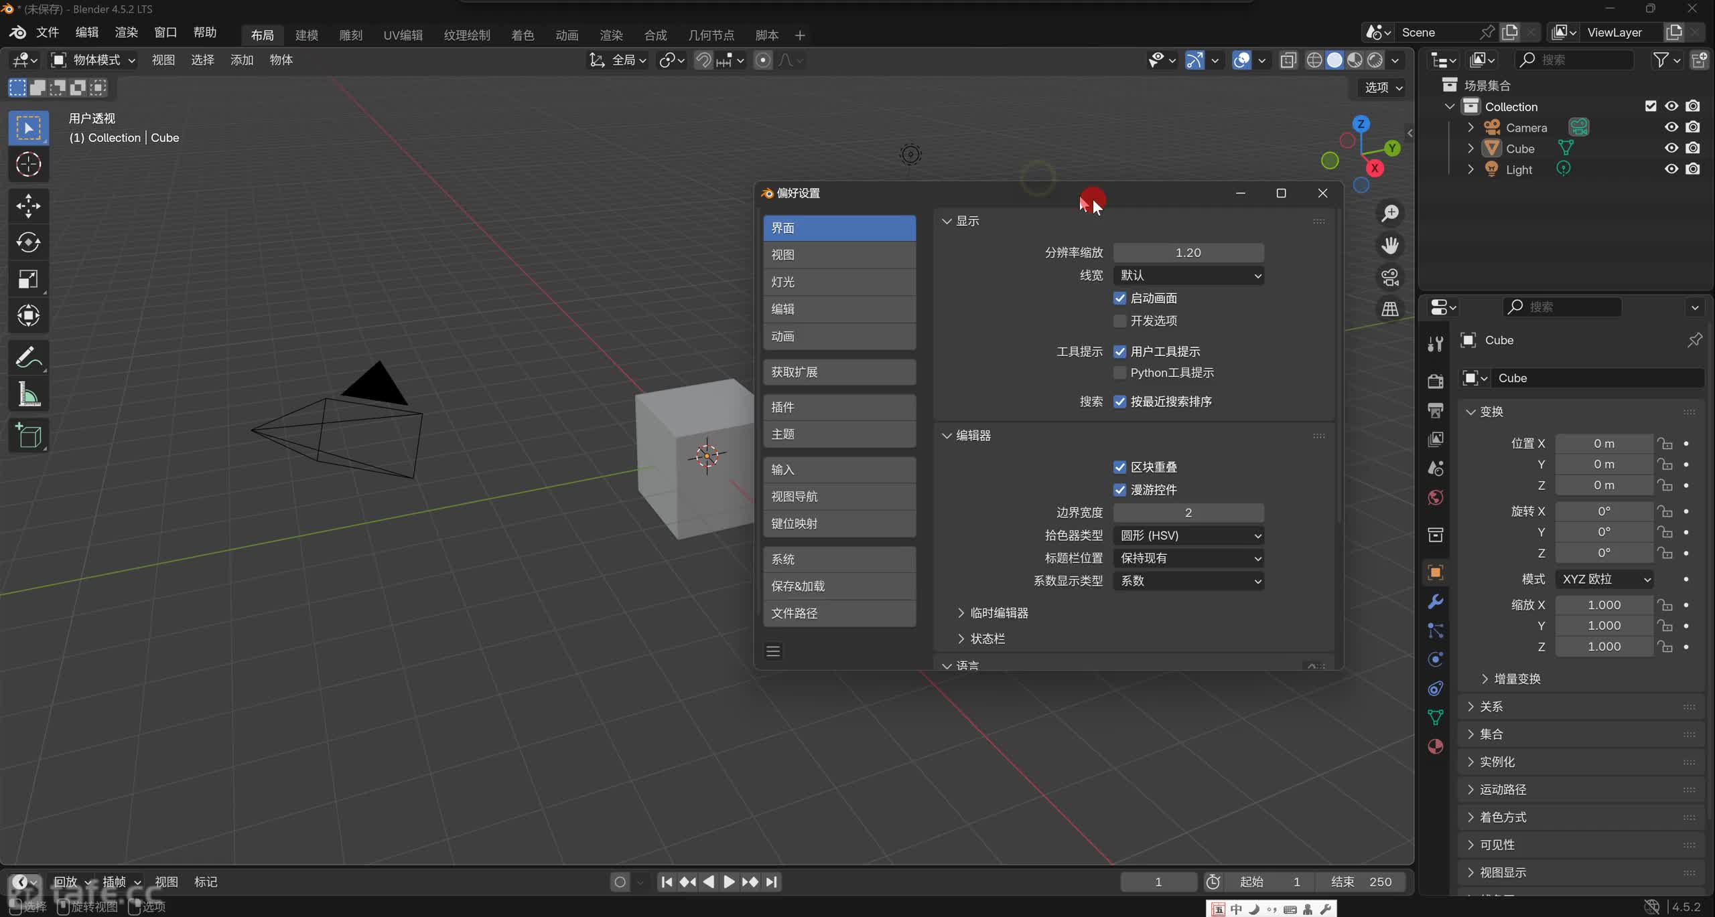Open the 物体模式 mode dropdown

pyautogui.click(x=94, y=60)
